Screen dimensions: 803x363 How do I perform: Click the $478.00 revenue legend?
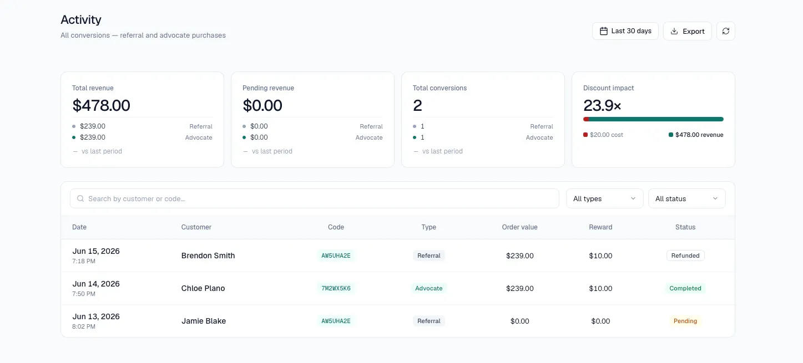coord(696,135)
